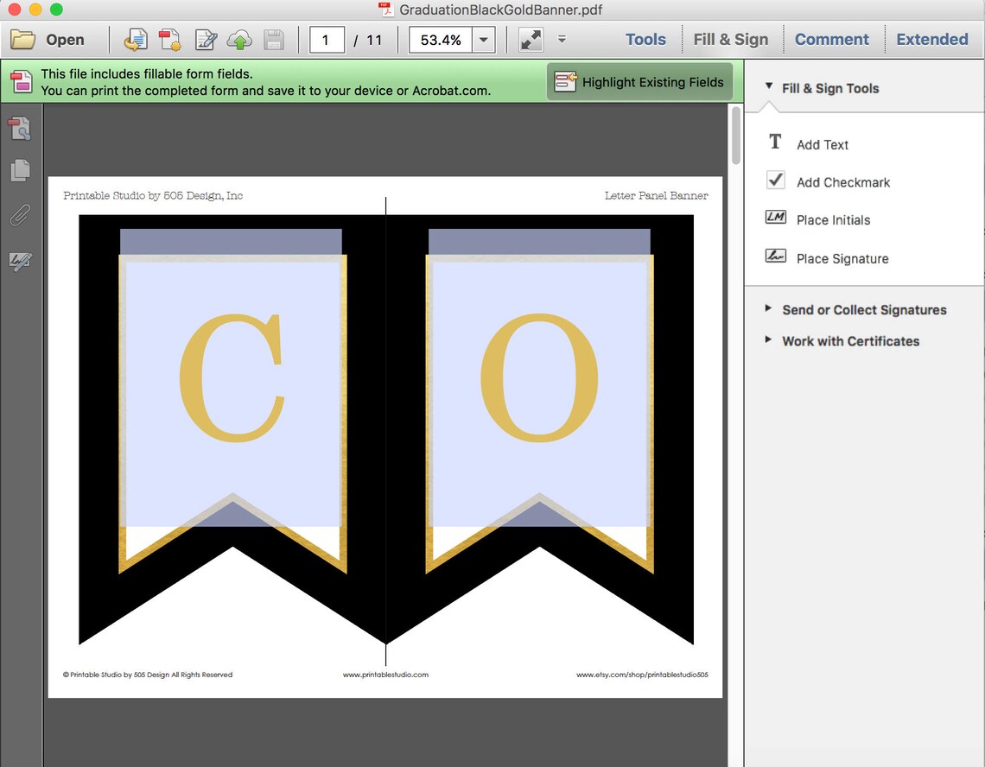Toggle fit-to-window zoom mode
Viewport: 985px width, 767px height.
pyautogui.click(x=530, y=39)
